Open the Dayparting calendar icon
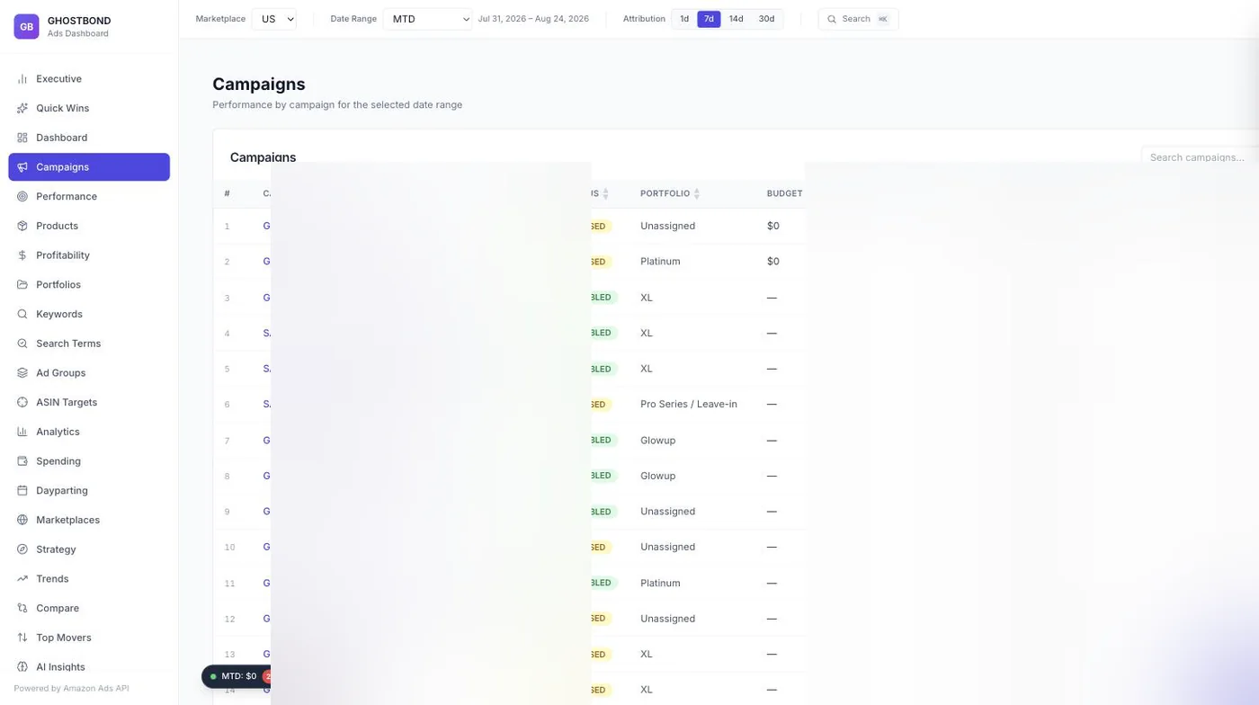Viewport: 1259px width, 705px height. click(22, 490)
